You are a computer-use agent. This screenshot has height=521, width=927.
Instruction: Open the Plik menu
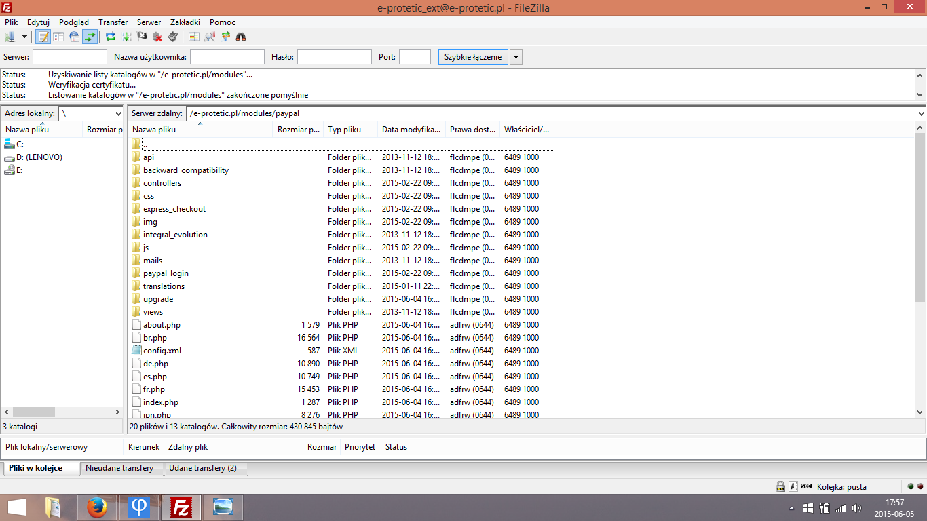tap(11, 22)
